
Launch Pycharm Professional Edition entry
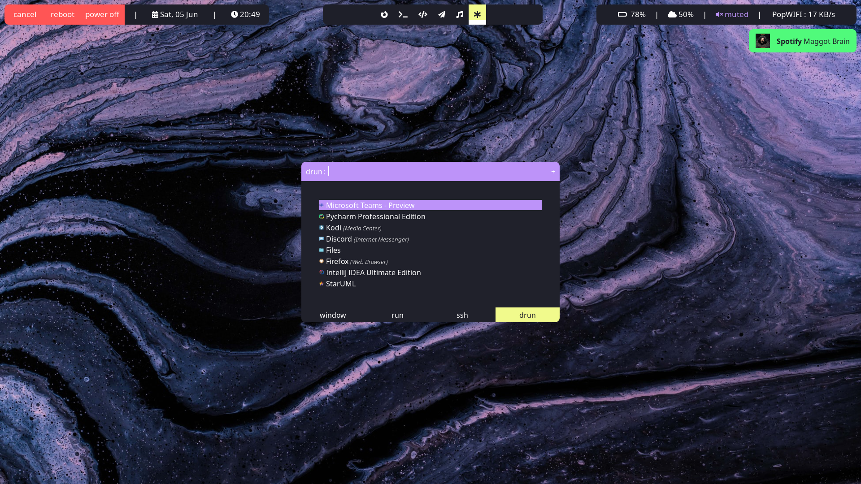tap(375, 216)
